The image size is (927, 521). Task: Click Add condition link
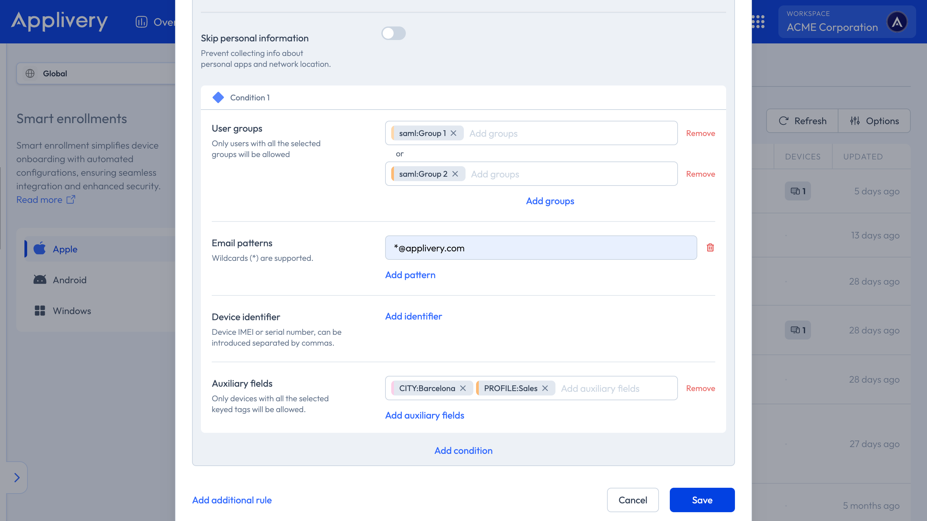pyautogui.click(x=463, y=450)
